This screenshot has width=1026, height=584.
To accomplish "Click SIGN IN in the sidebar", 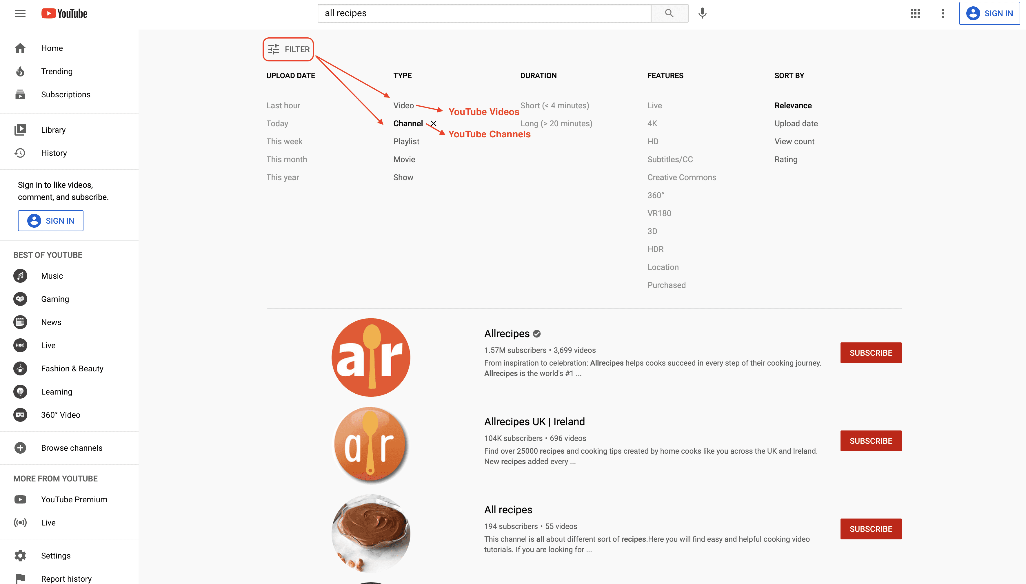I will [50, 221].
